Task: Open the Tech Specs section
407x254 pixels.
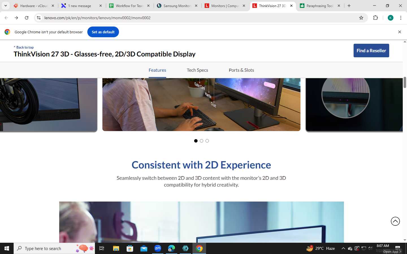Action: [197, 70]
